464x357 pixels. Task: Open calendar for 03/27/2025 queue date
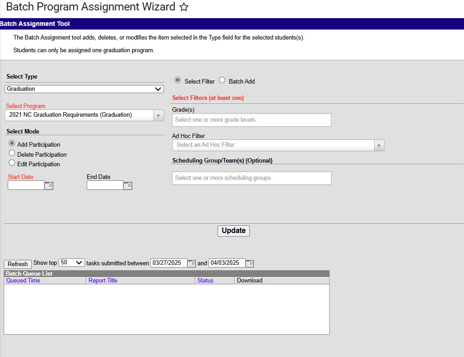click(192, 263)
